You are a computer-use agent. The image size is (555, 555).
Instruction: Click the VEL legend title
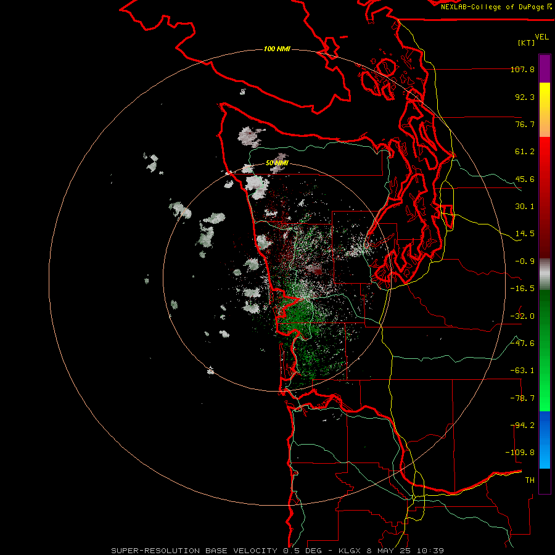[542, 36]
